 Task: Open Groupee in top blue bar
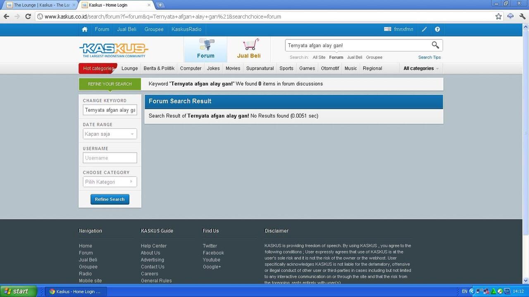click(154, 29)
